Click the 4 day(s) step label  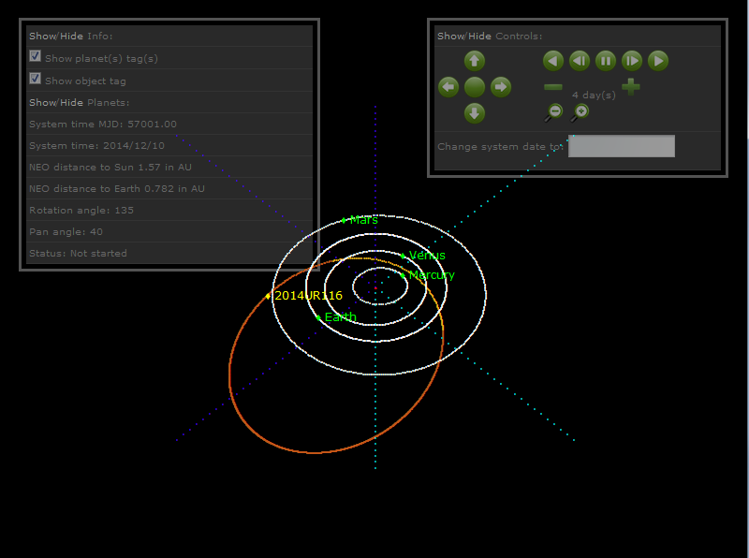pyautogui.click(x=594, y=95)
